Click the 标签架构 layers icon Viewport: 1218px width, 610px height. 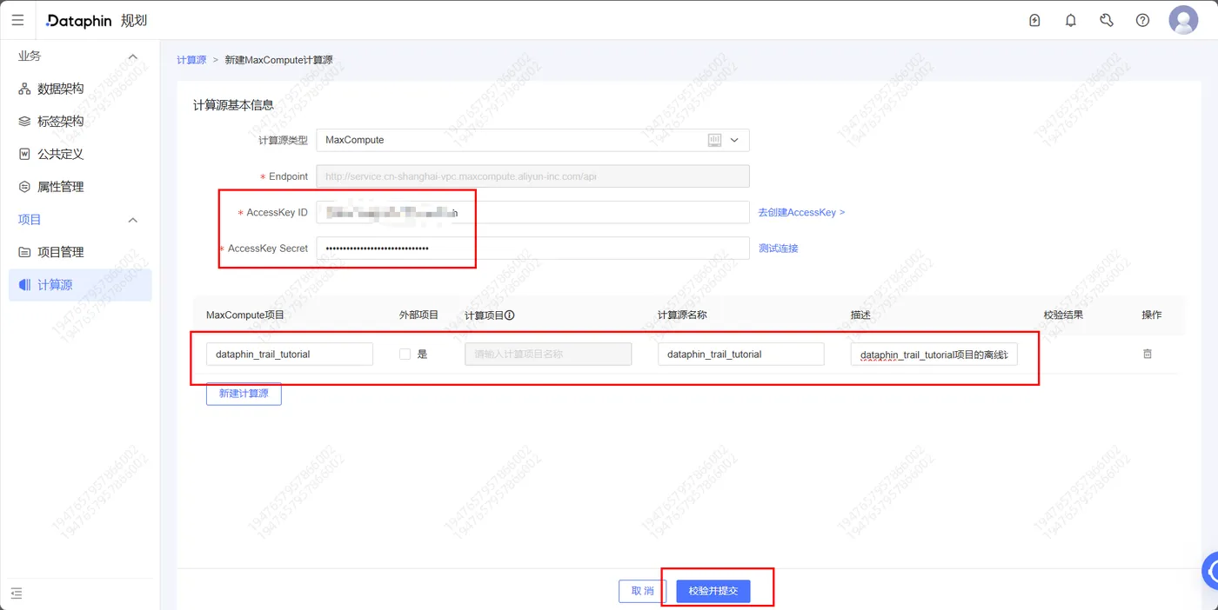click(x=24, y=122)
